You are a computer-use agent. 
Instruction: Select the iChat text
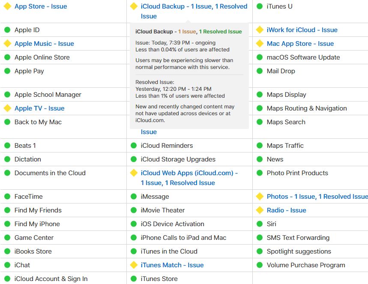coord(22,265)
